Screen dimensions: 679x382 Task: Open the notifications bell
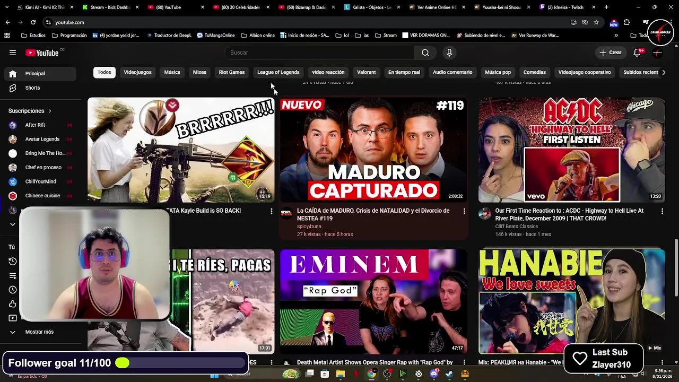point(638,53)
